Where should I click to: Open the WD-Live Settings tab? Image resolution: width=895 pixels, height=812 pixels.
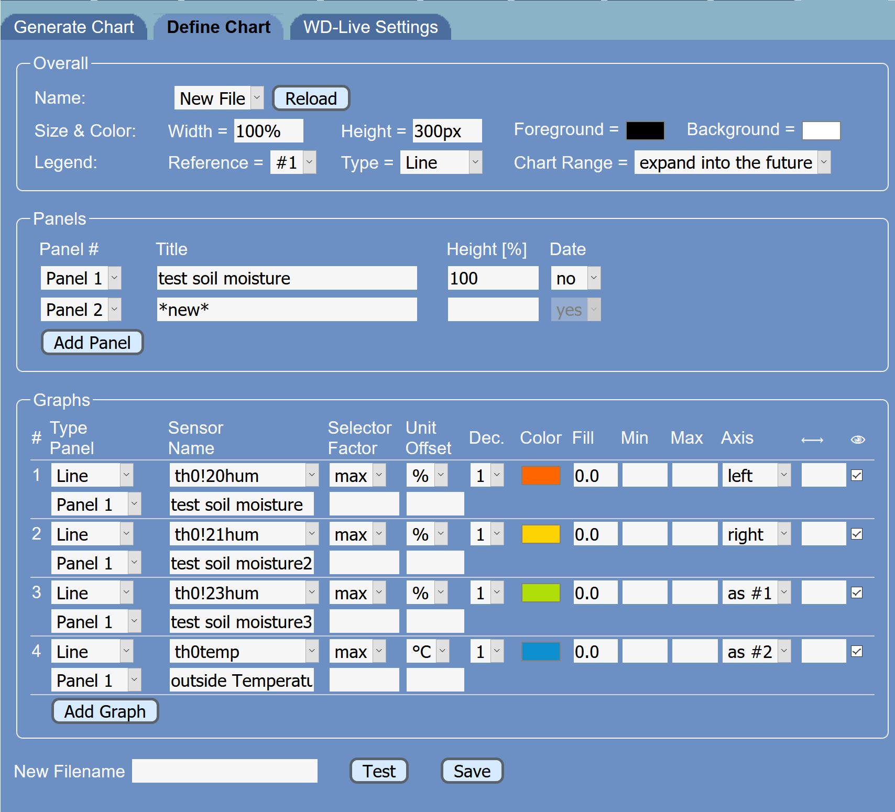click(370, 27)
